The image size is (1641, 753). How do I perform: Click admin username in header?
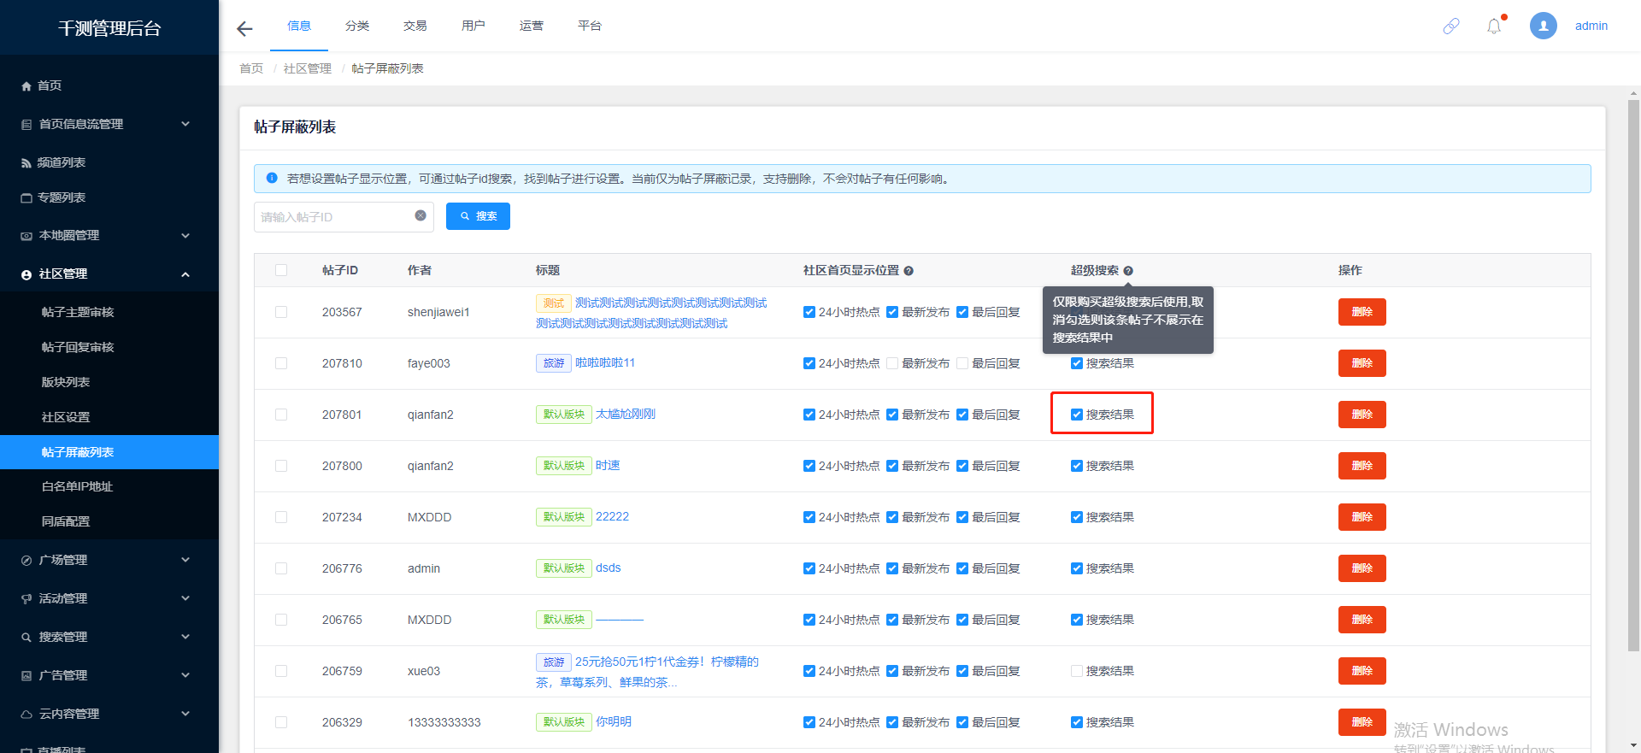coord(1591,26)
